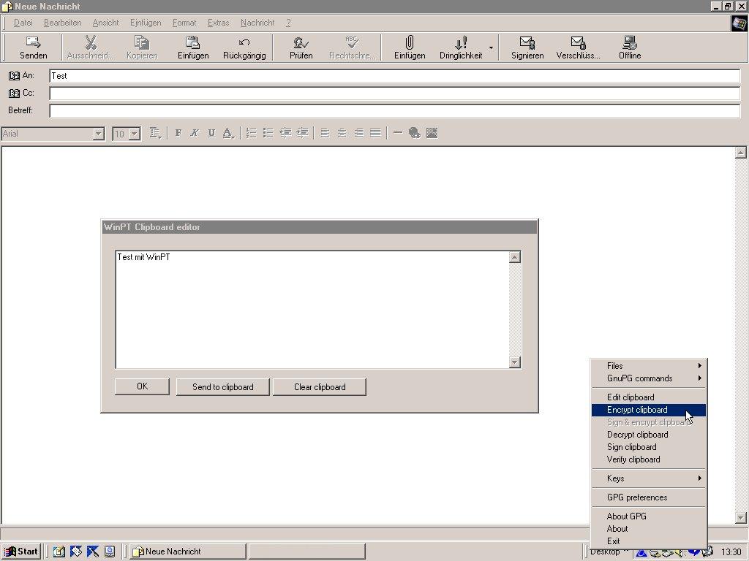Click the Neue Nachricht taskbar button
Viewport: 749px width, 561px height.
[188, 552]
